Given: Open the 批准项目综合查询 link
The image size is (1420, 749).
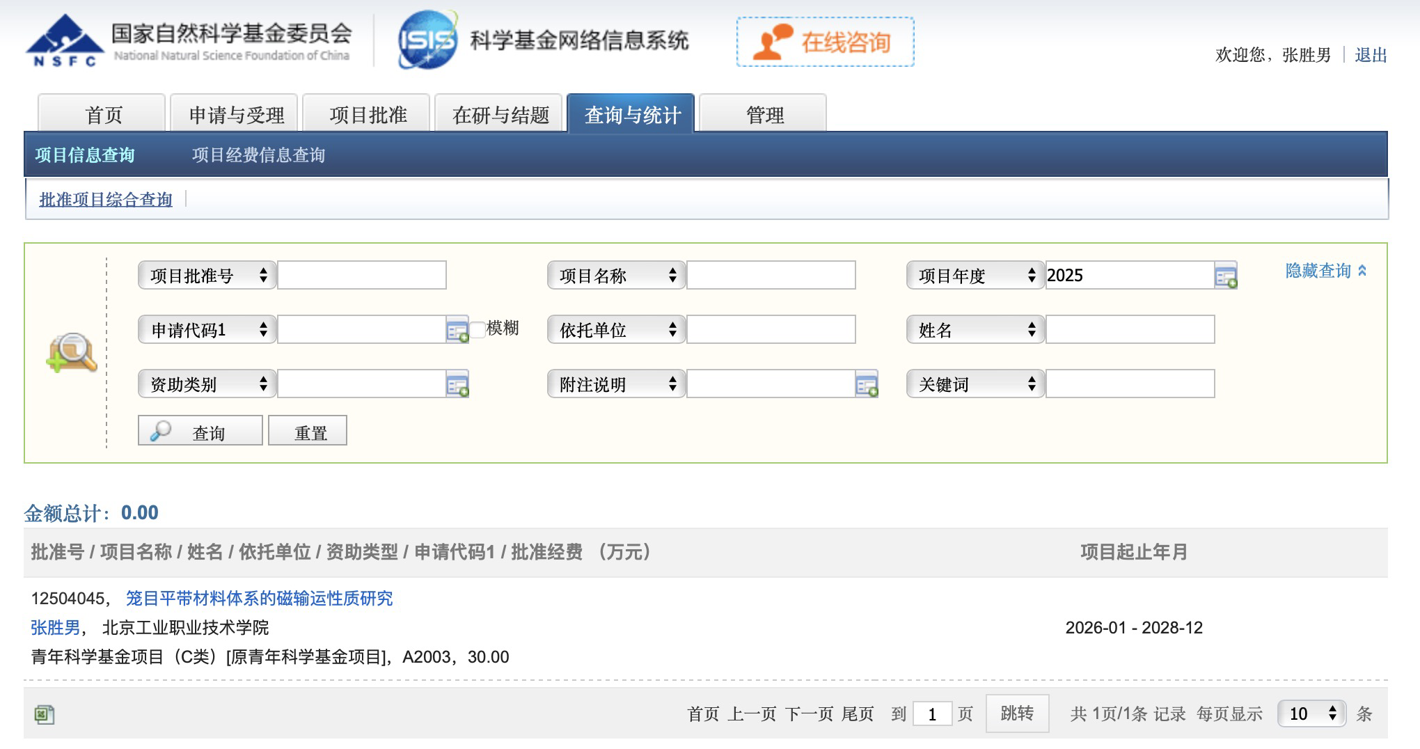Looking at the screenshot, I should tap(106, 200).
